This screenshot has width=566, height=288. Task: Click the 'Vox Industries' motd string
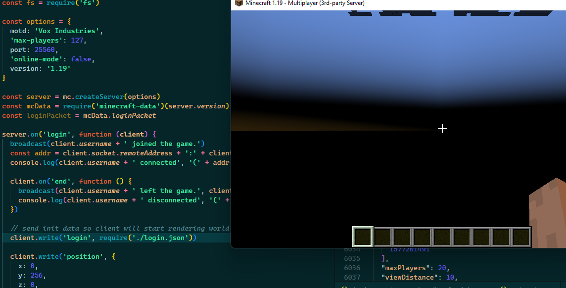(x=67, y=31)
